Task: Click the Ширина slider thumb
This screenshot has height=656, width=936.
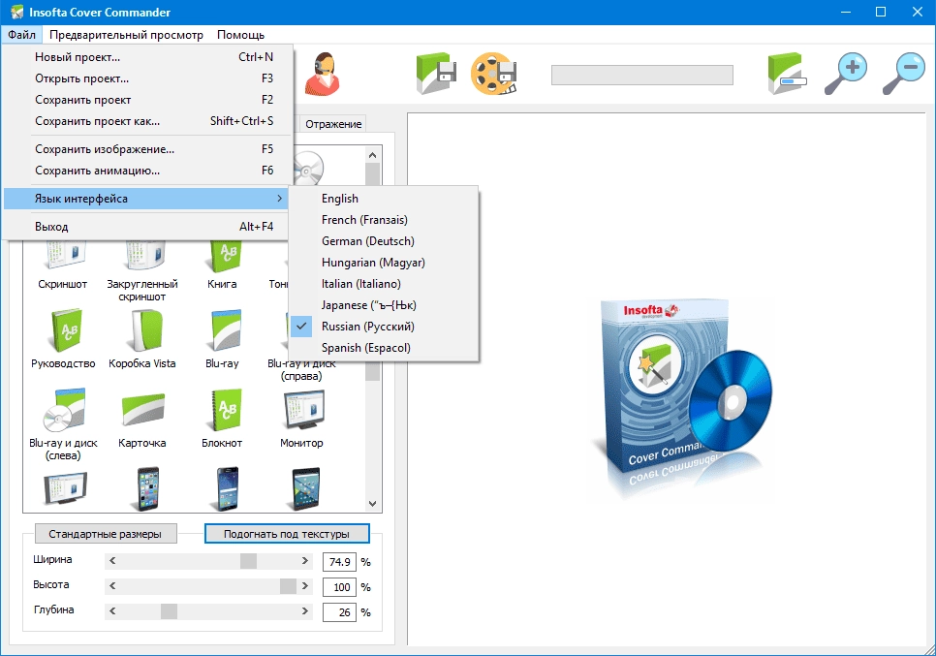Action: coord(248,561)
